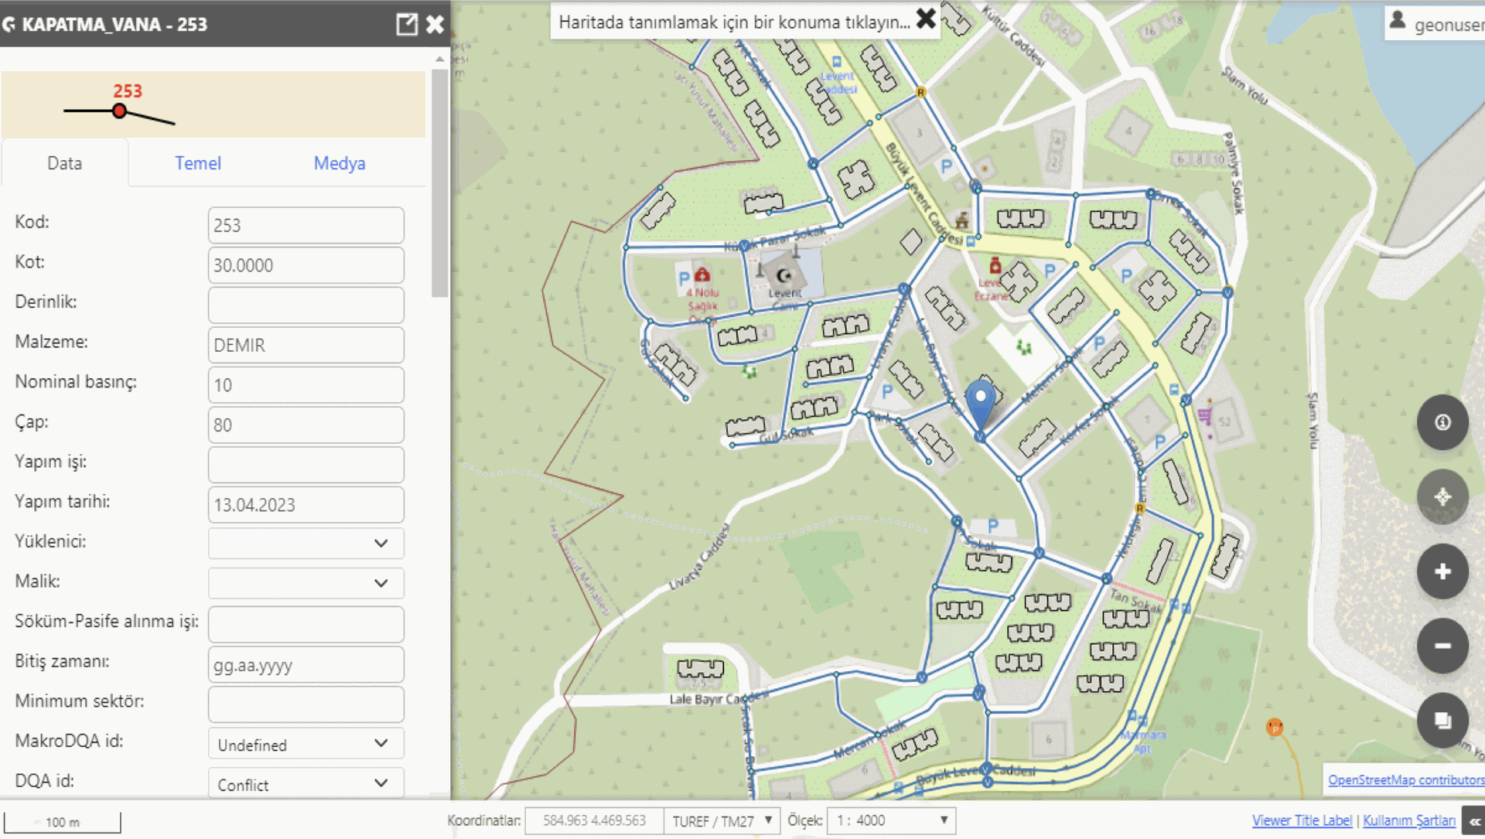Open the panel in a new window
Screen dimensions: 1485x839
(x=406, y=24)
